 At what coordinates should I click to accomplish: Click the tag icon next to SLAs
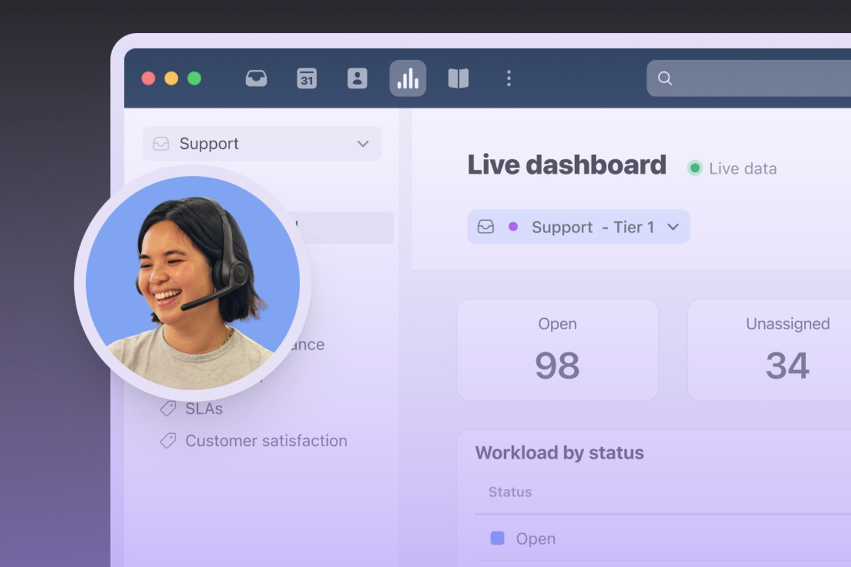[168, 408]
